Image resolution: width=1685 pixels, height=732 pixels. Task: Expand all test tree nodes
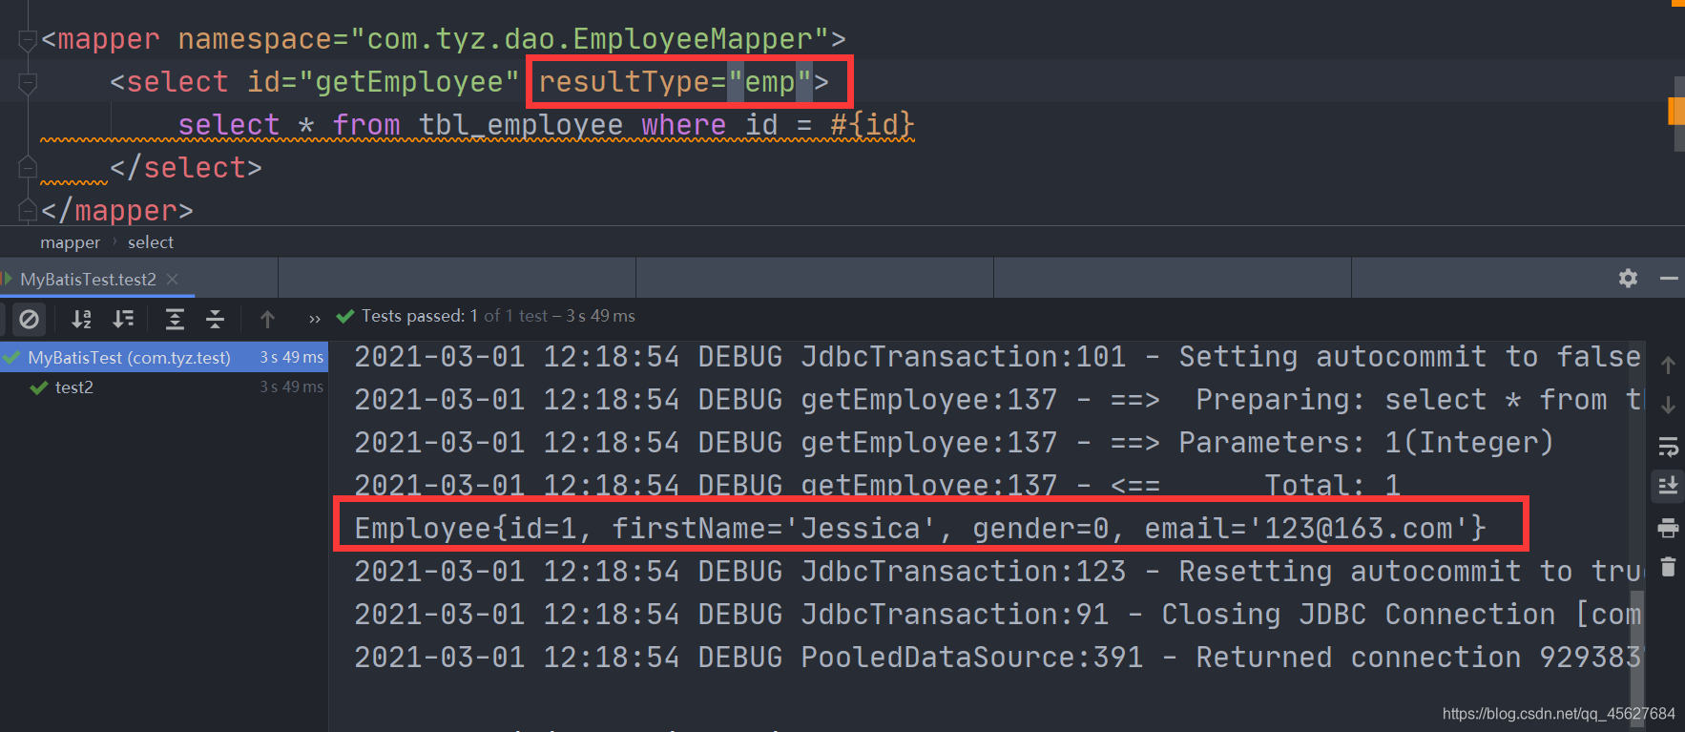pyautogui.click(x=175, y=319)
